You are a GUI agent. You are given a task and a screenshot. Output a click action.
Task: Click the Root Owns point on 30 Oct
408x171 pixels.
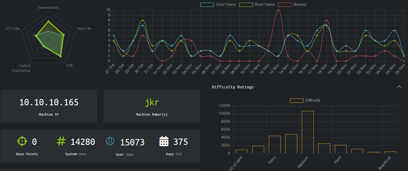[143, 20]
